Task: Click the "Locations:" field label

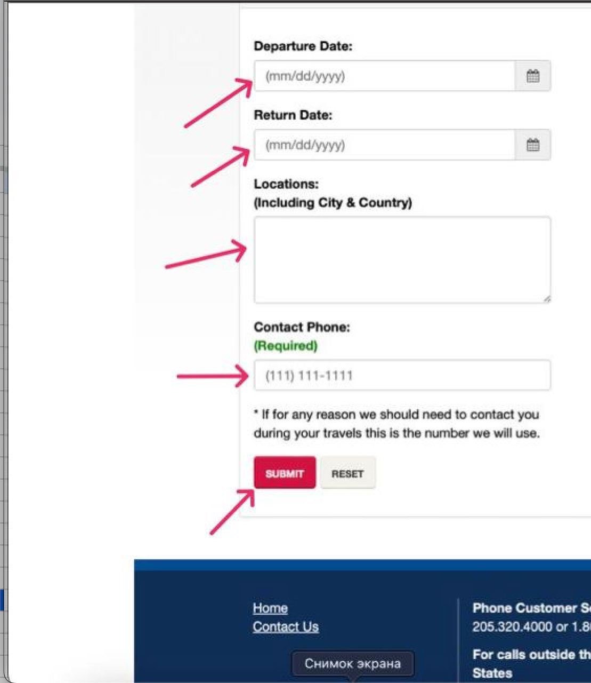Action: point(286,184)
